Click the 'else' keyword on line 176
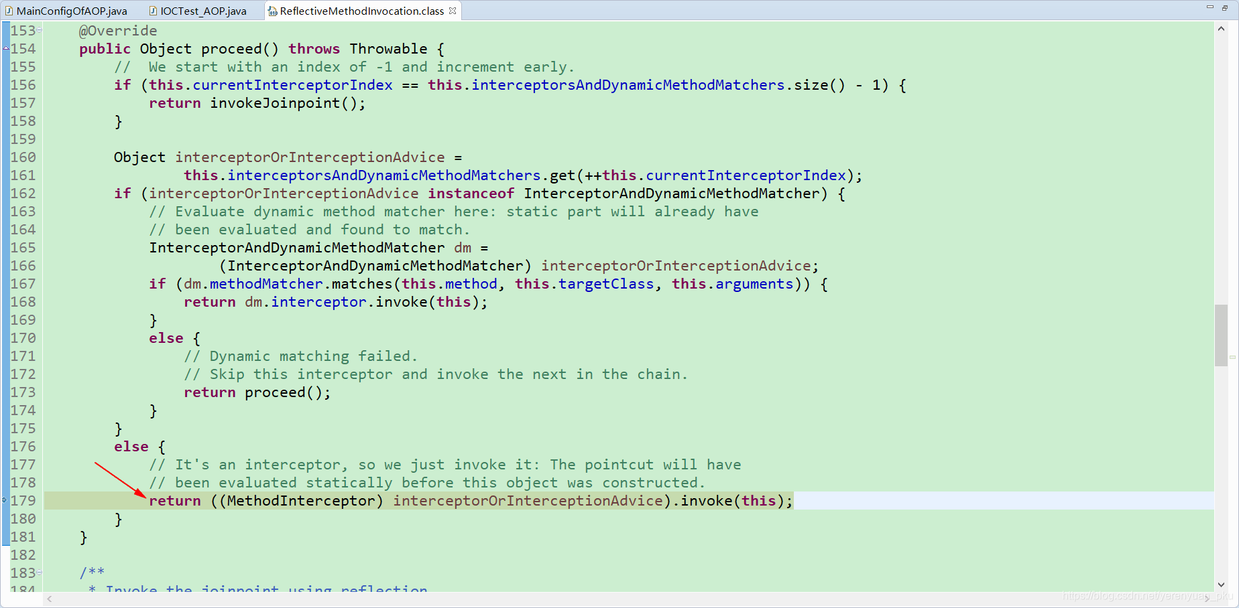This screenshot has height=608, width=1239. 131,447
